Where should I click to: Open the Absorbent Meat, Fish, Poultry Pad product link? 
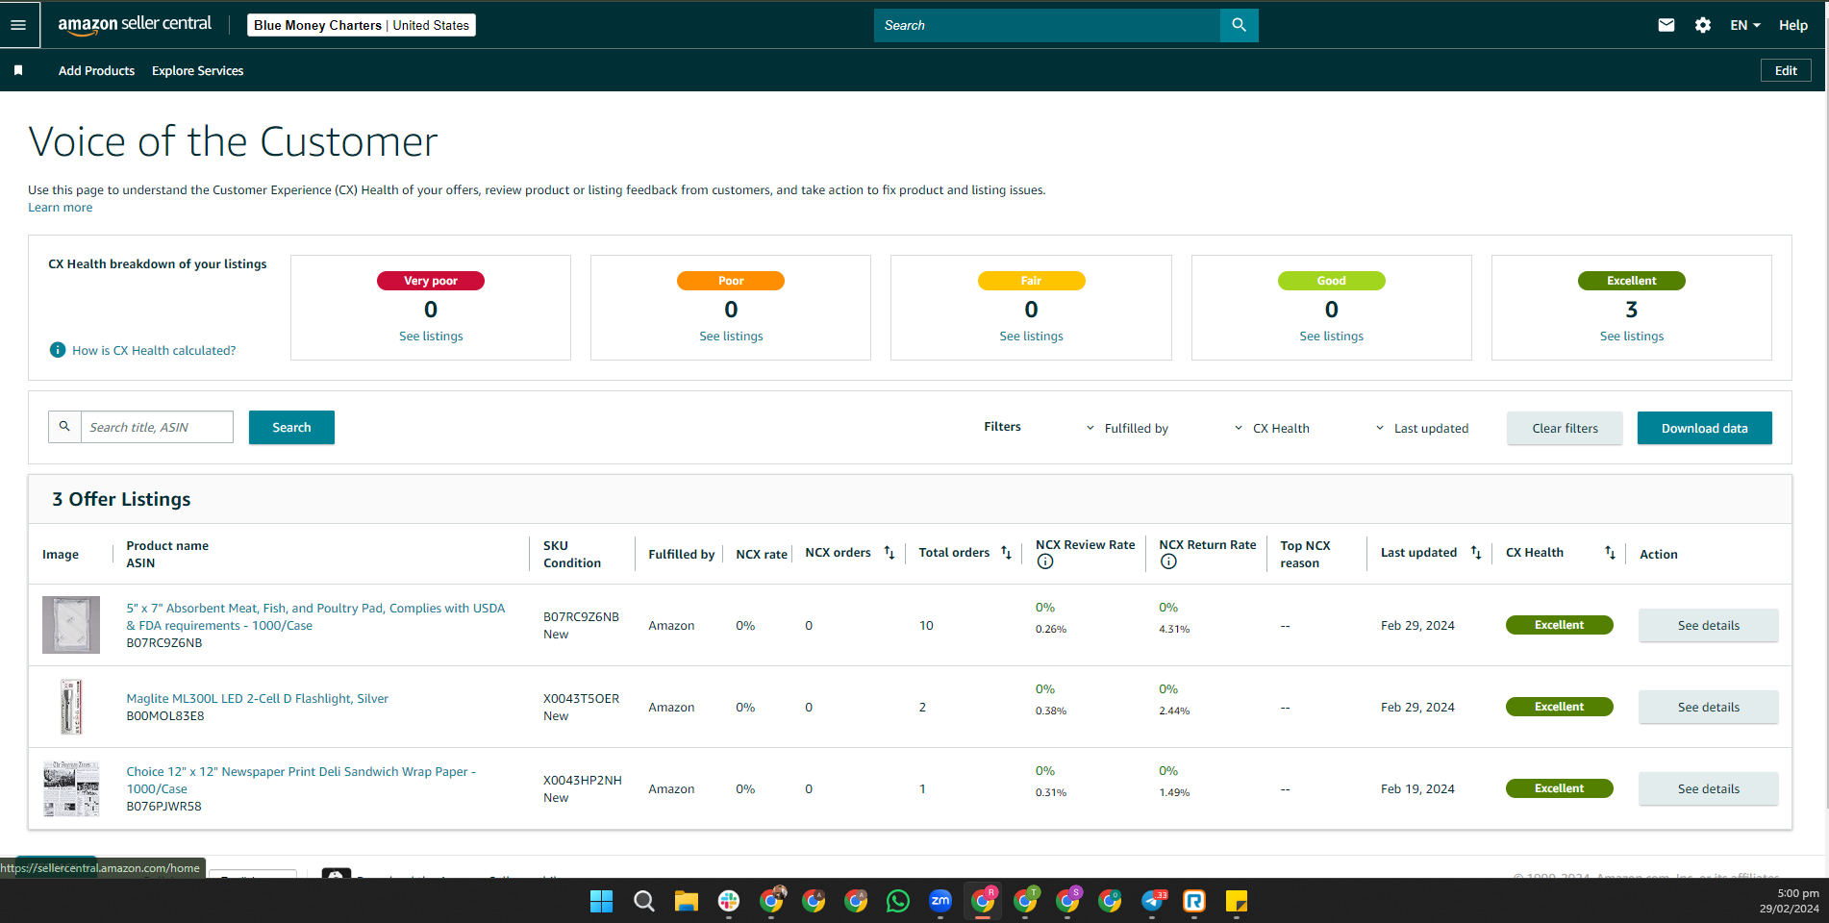point(315,616)
